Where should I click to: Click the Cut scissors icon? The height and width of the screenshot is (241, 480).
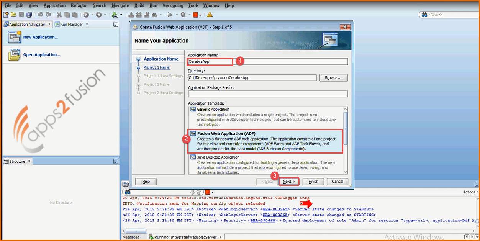[59, 15]
